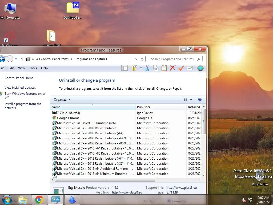The width and height of the screenshot is (273, 205).
Task: Open the Help menu
Action: point(44,68)
